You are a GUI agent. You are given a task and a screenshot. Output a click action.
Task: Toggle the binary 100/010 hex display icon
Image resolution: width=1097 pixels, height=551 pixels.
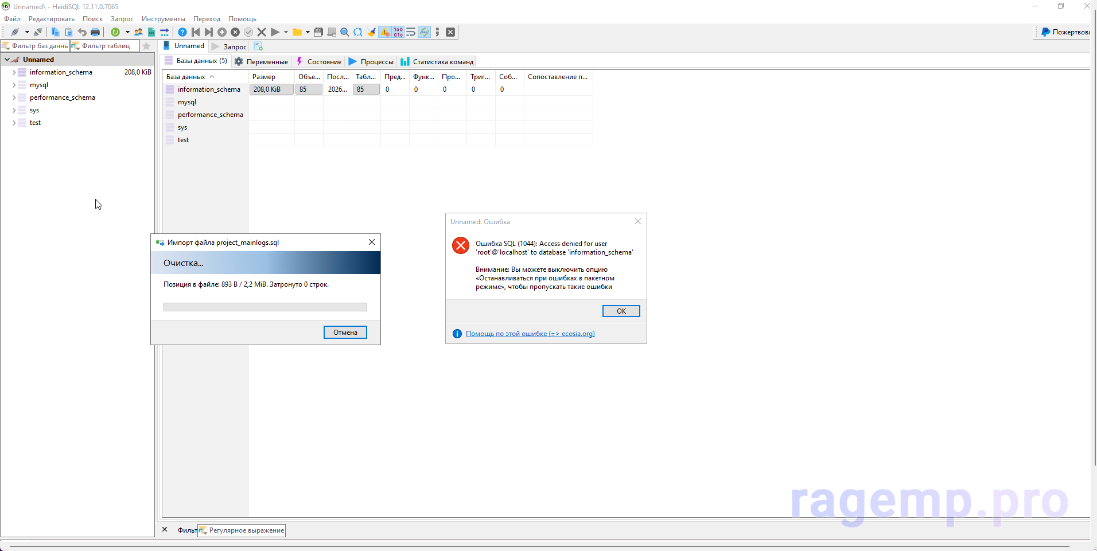pyautogui.click(x=398, y=32)
